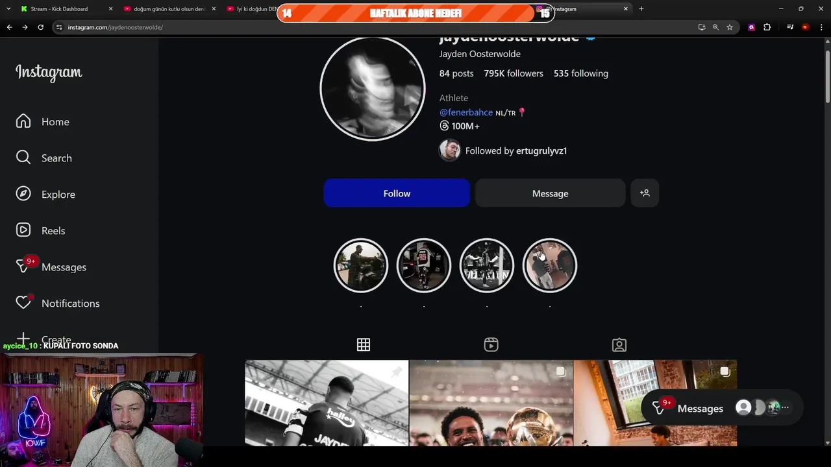Image resolution: width=831 pixels, height=467 pixels.
Task: Click the 535 following count
Action: click(581, 73)
